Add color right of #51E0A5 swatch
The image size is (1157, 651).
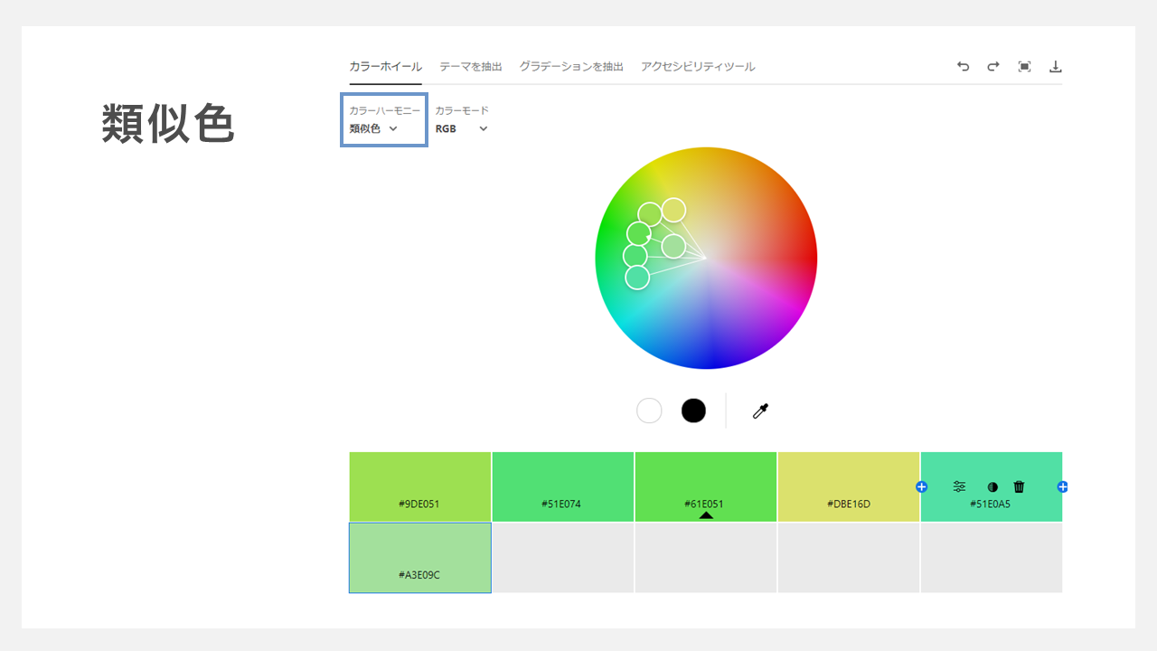click(x=1062, y=486)
